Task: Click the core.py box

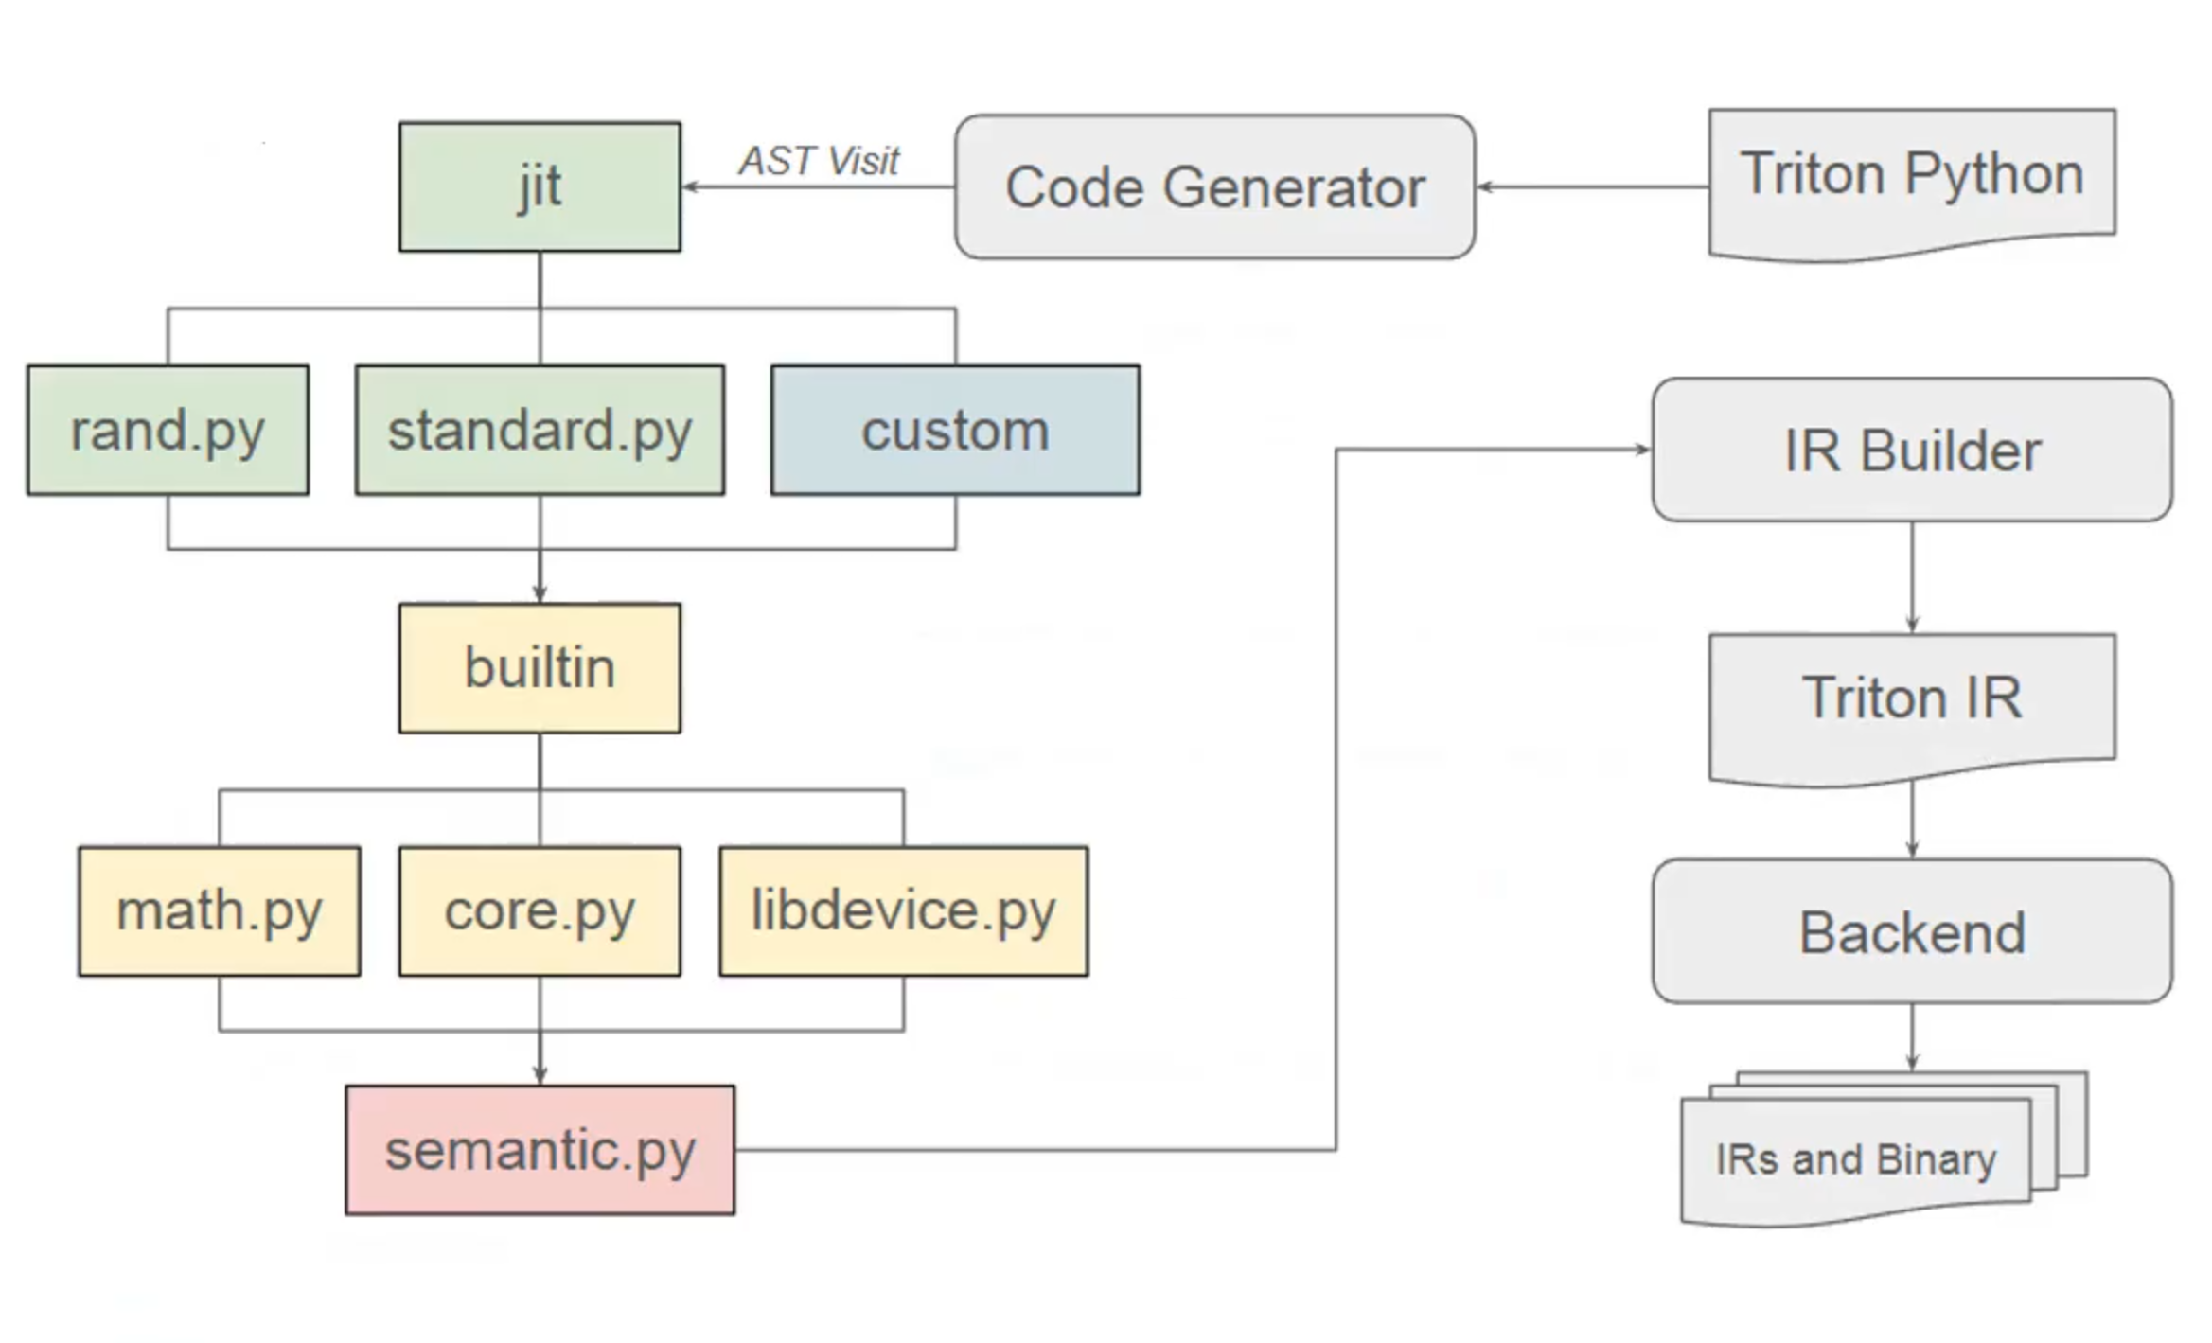Action: coord(540,910)
